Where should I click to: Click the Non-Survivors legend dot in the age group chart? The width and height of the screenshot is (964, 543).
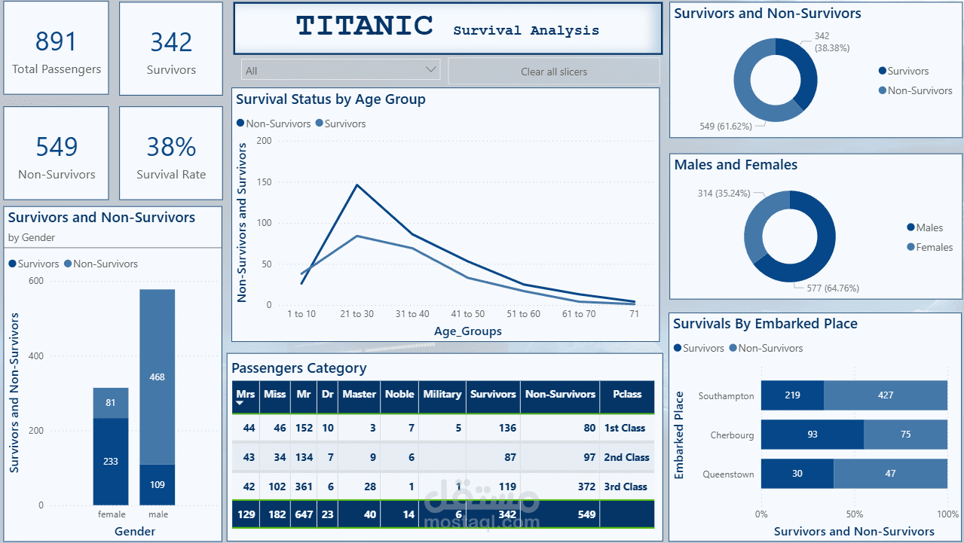click(240, 124)
